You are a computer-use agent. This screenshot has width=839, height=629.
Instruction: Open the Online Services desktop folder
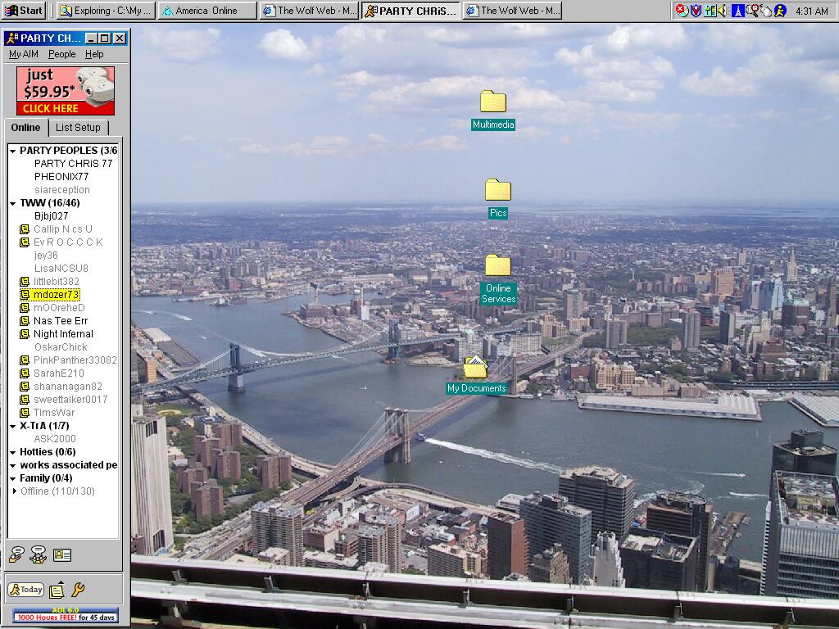[x=497, y=265]
